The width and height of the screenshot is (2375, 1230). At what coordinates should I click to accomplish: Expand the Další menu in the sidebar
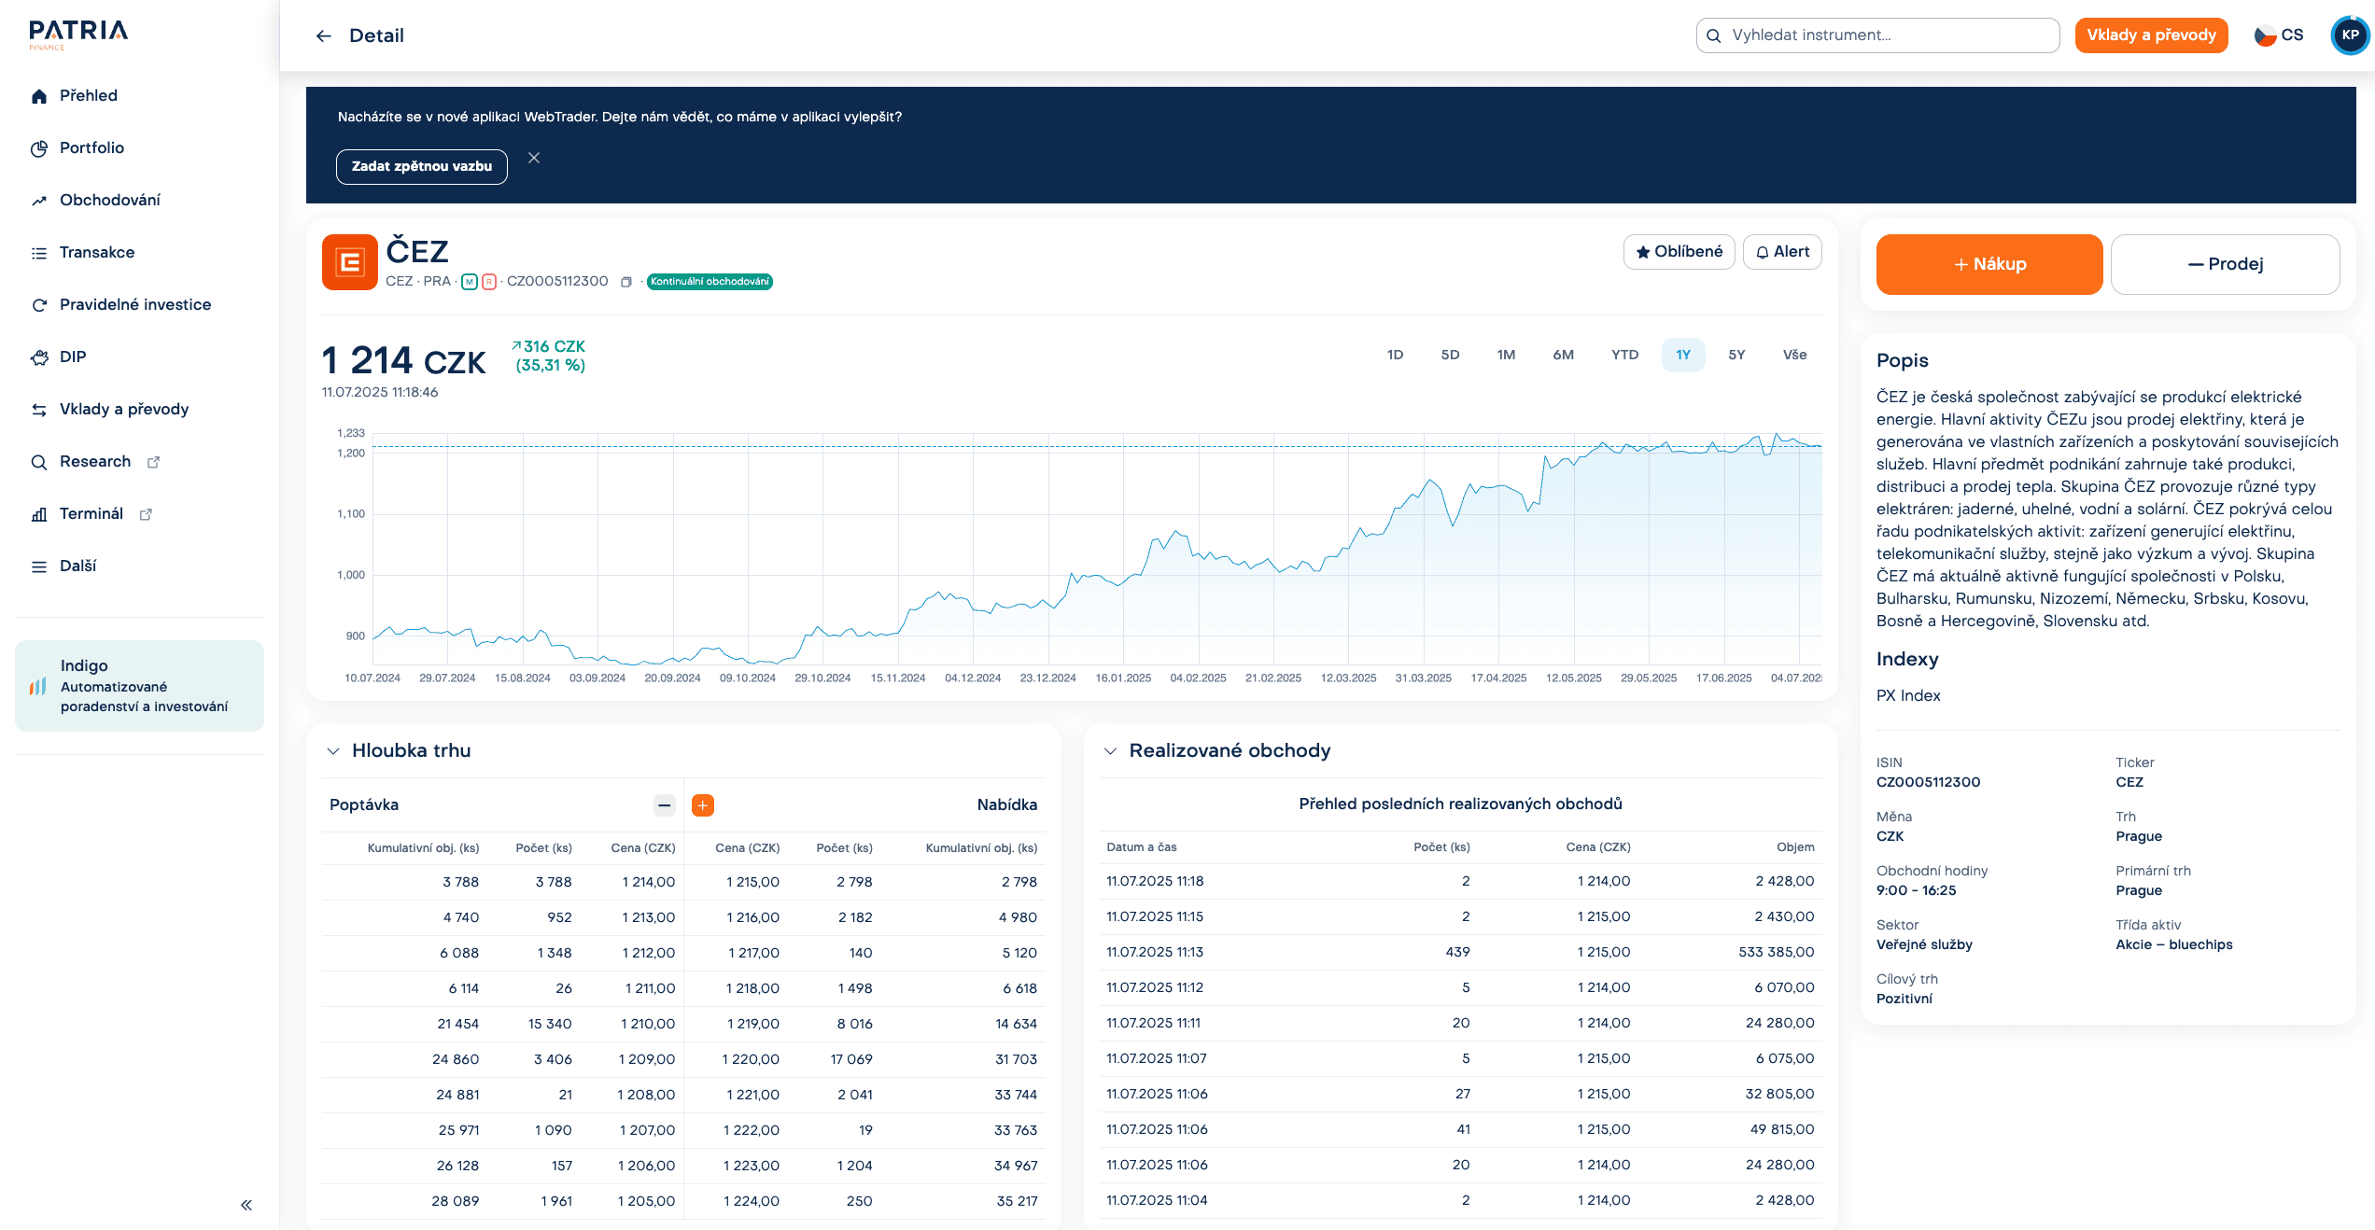point(77,566)
